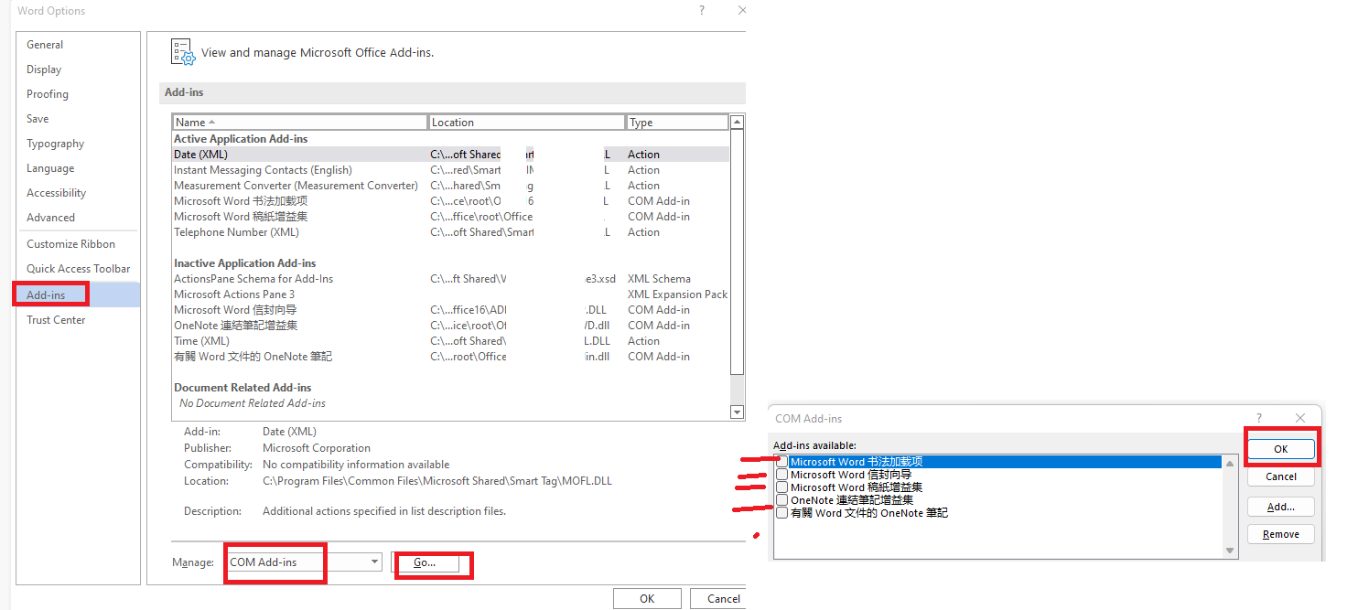
Task: Select OneNote 連結筆記增益集 in add-ins table
Action: pyautogui.click(x=451, y=326)
